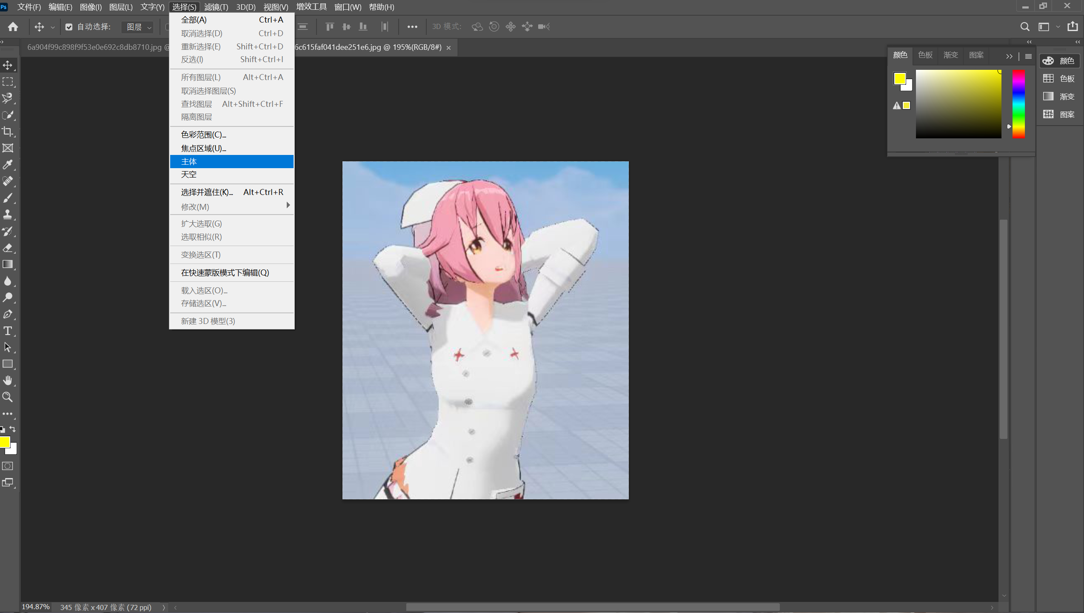Click the color field picker in color panel
The width and height of the screenshot is (1084, 613).
point(958,104)
